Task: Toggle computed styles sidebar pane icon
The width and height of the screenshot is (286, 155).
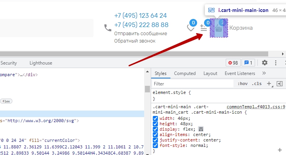Action: click(279, 83)
